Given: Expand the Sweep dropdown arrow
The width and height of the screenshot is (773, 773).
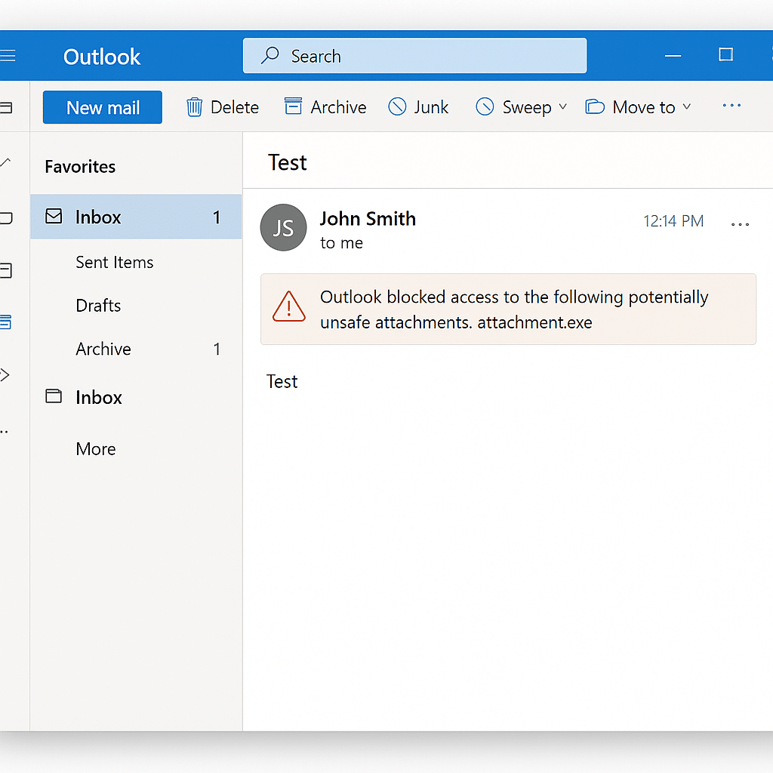Looking at the screenshot, I should [563, 107].
